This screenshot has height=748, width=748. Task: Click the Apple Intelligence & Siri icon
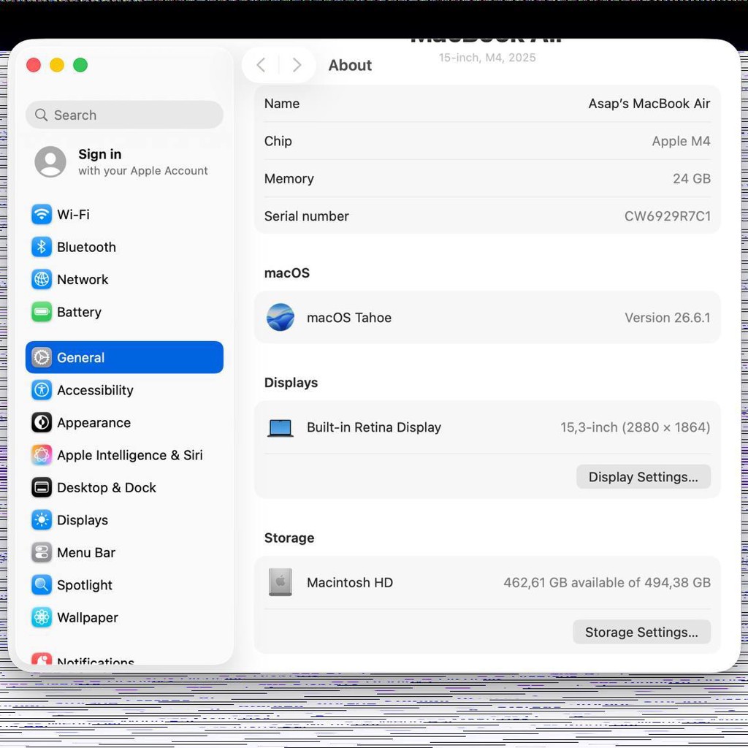[x=42, y=454]
